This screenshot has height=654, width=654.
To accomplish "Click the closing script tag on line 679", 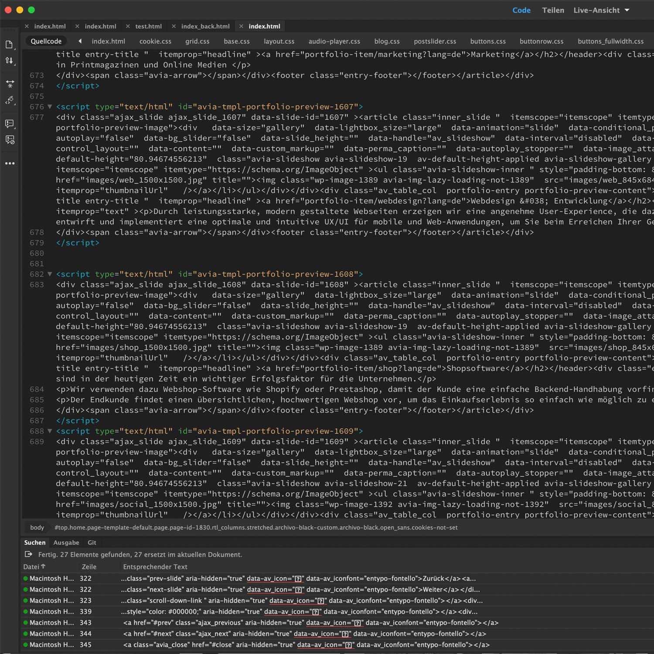I will pos(78,243).
